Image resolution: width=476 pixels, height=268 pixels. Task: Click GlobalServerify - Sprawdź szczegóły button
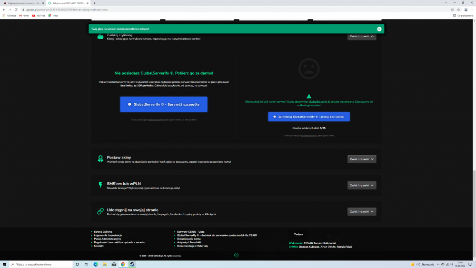(164, 104)
